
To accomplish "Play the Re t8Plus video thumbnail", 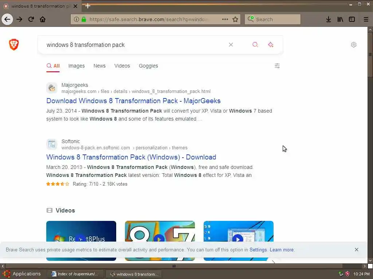I will point(81,240).
